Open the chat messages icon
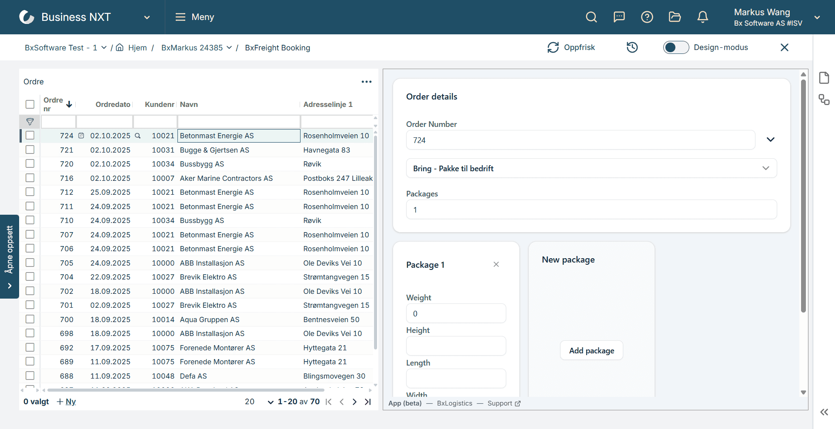 tap(619, 17)
